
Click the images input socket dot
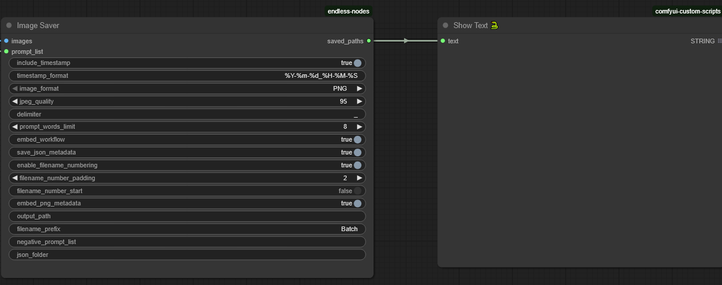coord(6,41)
